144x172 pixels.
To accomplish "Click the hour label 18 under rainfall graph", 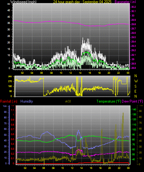I will click(x=100, y=168).
